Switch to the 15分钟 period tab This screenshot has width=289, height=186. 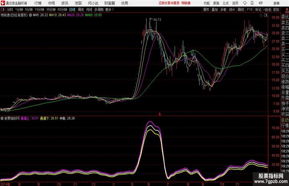[39, 10]
